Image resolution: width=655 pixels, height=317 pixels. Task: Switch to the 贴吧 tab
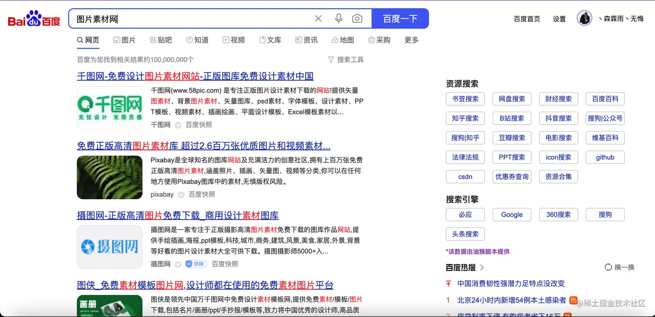point(161,40)
